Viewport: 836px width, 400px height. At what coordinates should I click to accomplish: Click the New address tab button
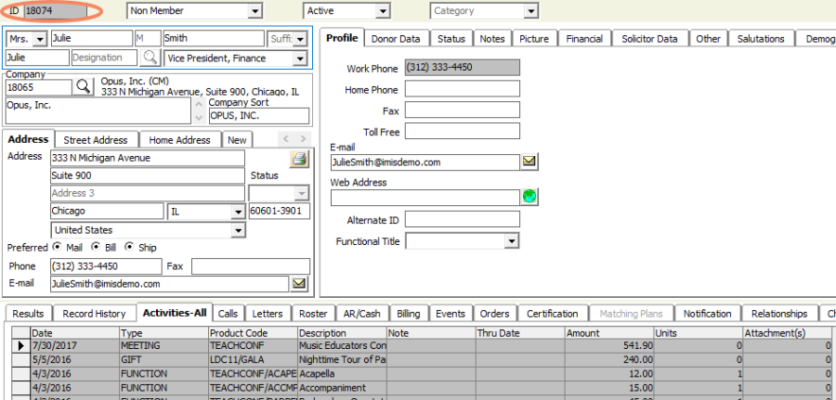pyautogui.click(x=238, y=140)
